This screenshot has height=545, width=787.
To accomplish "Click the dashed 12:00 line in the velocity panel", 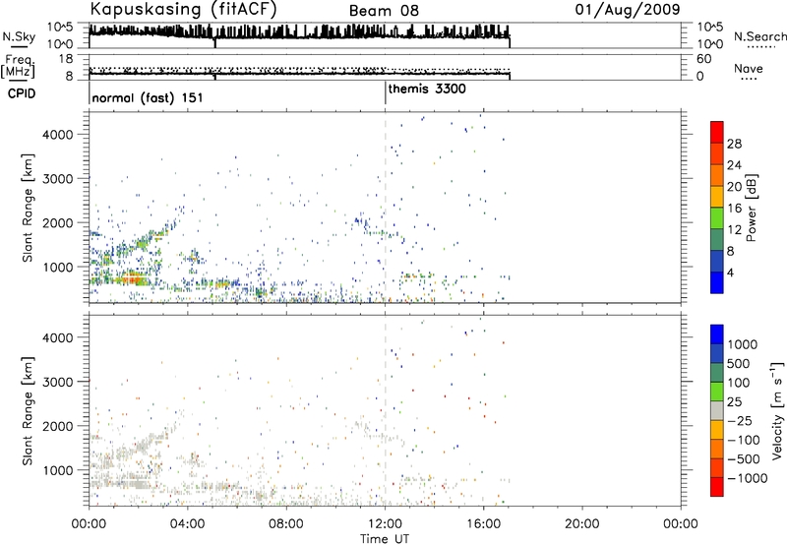I will (386, 410).
